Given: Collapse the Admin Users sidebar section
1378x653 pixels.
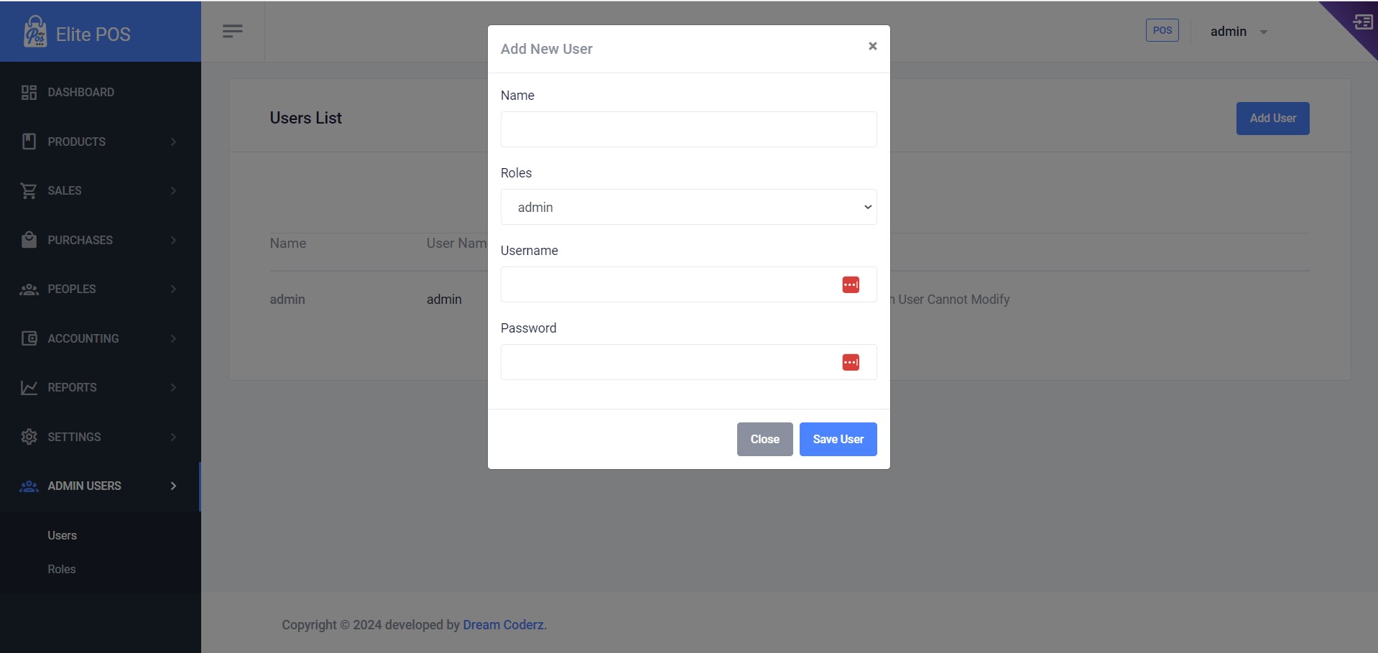Looking at the screenshot, I should tap(100, 486).
